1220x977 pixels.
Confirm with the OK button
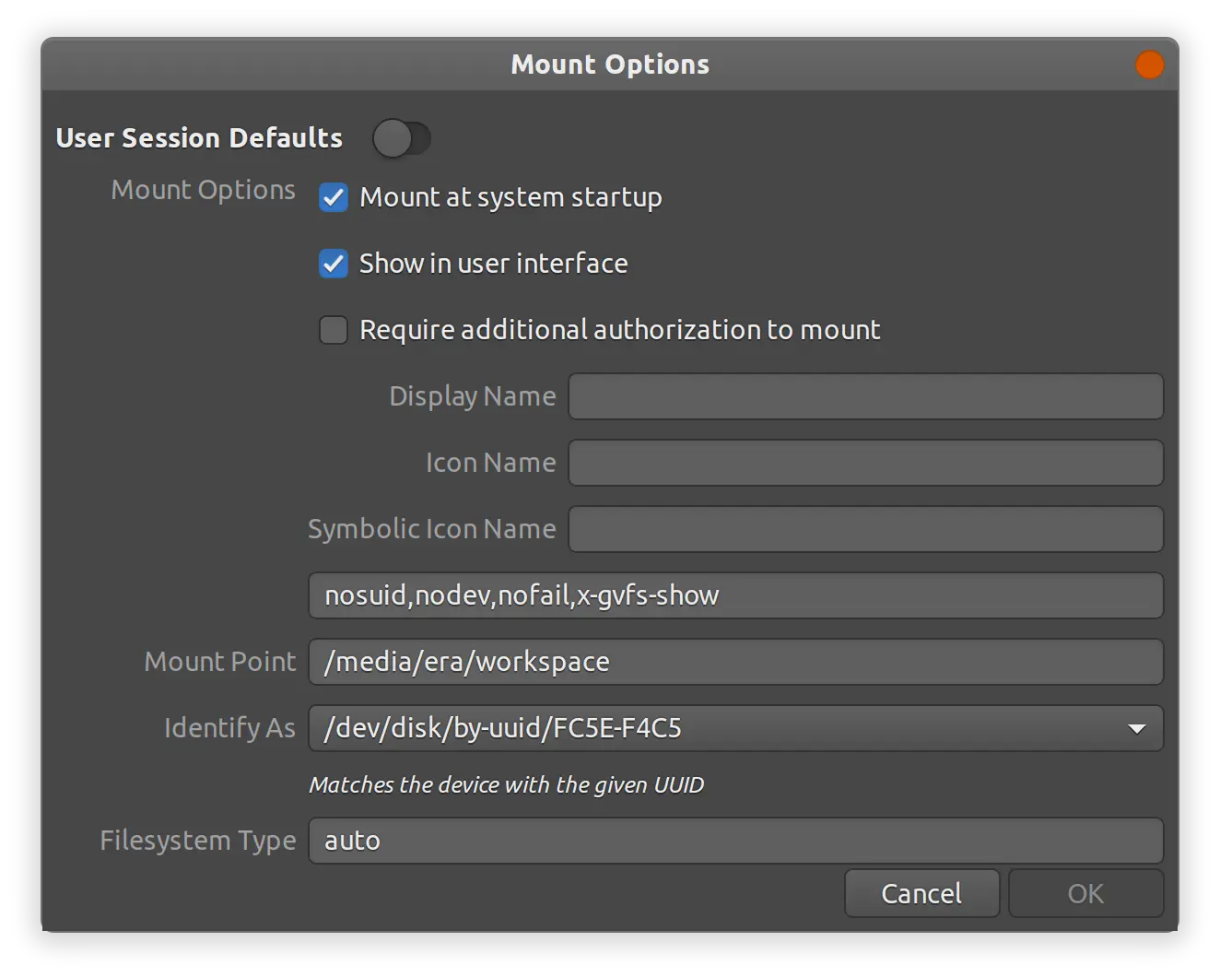(1085, 893)
